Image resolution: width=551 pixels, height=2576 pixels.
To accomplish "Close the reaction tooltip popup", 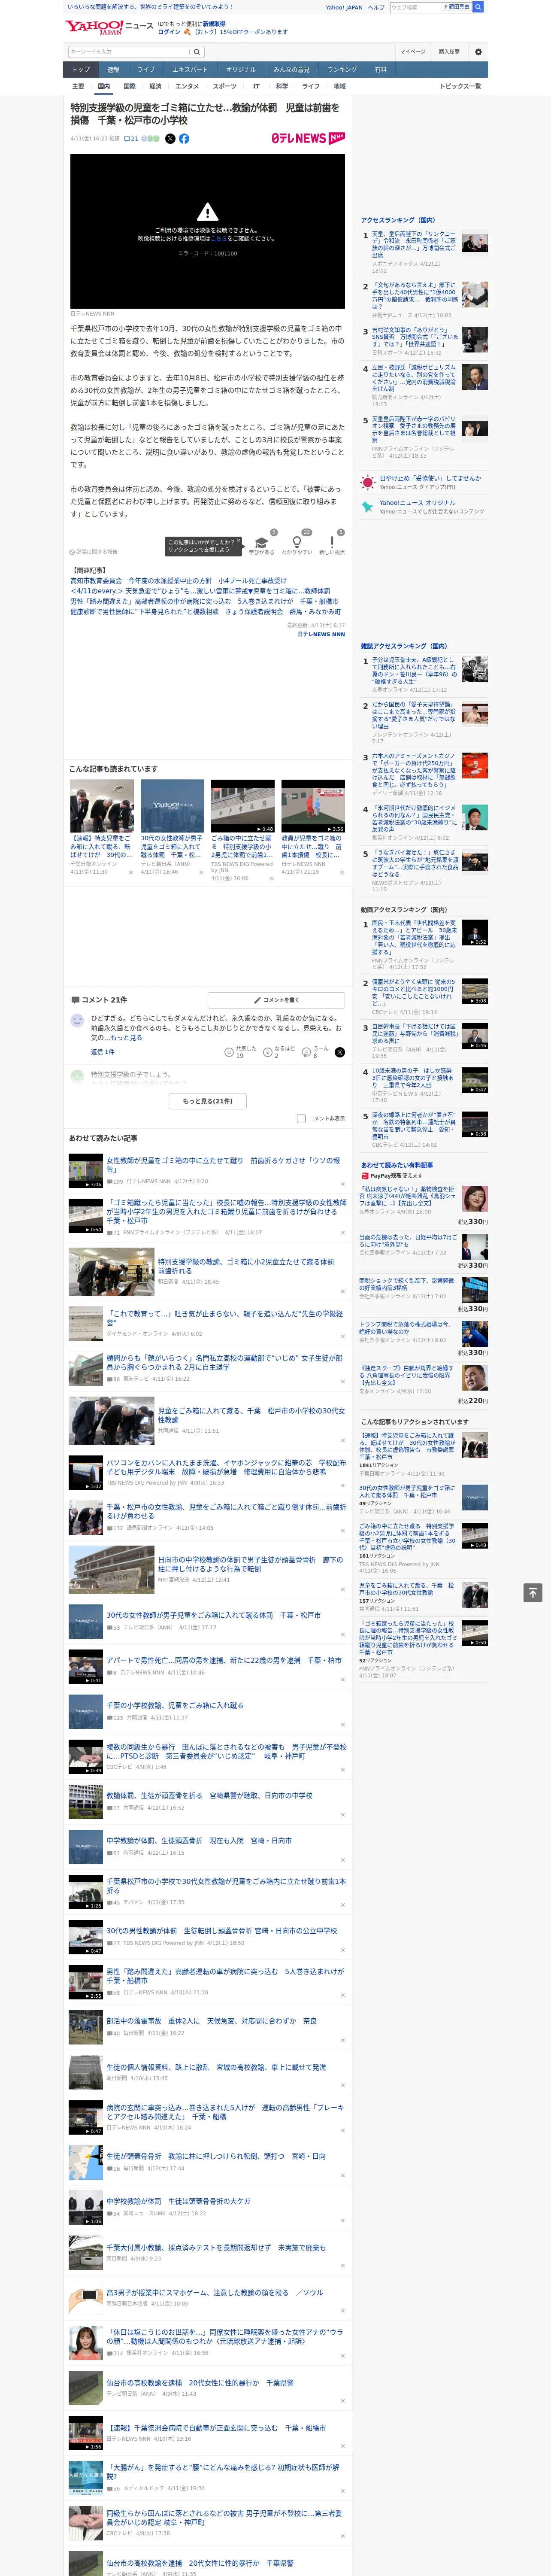I will pyautogui.click(x=238, y=541).
